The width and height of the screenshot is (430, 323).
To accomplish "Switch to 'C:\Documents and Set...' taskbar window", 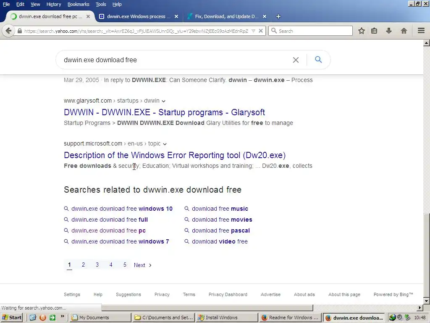I will click(164, 318).
